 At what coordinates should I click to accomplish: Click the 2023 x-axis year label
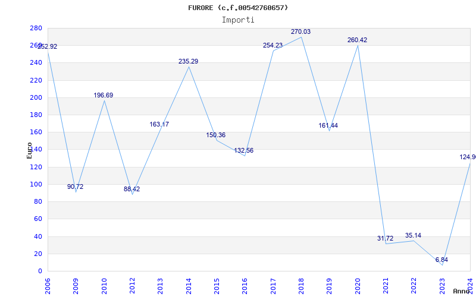442,286
